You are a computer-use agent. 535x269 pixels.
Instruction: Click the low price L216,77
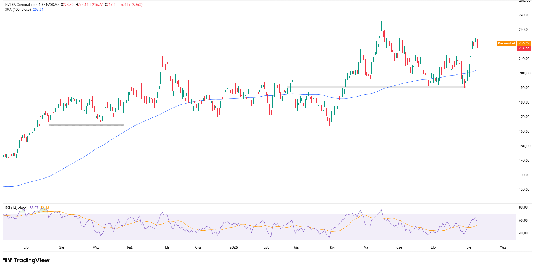pos(97,5)
